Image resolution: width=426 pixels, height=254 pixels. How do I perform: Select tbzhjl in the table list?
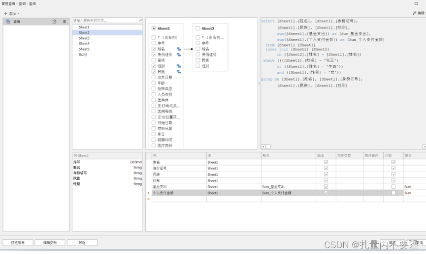pyautogui.click(x=83, y=55)
